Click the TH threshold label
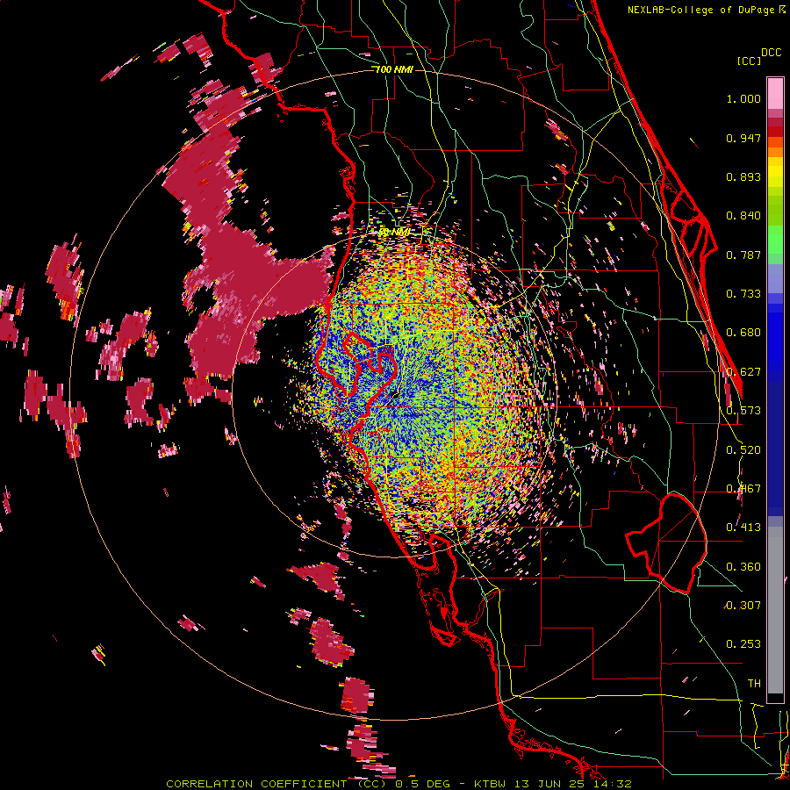 tap(754, 684)
